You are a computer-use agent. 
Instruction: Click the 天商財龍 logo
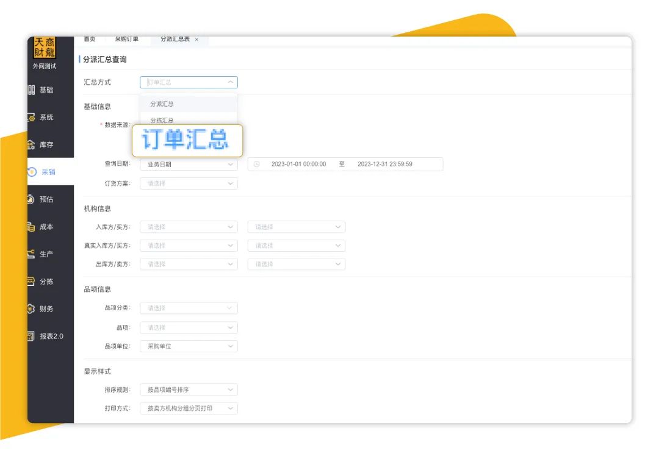coord(45,48)
